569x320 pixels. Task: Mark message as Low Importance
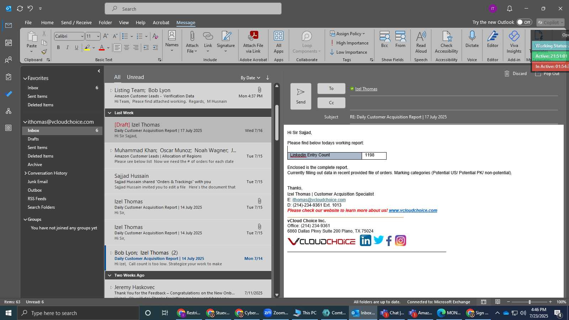click(x=349, y=52)
